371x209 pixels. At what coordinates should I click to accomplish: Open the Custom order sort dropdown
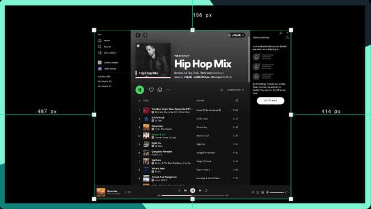(x=235, y=90)
